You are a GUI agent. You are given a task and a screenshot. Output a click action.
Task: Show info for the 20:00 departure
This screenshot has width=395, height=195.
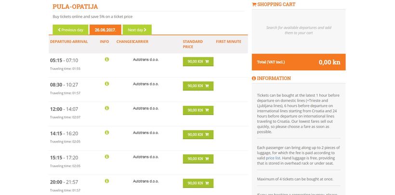point(107,181)
